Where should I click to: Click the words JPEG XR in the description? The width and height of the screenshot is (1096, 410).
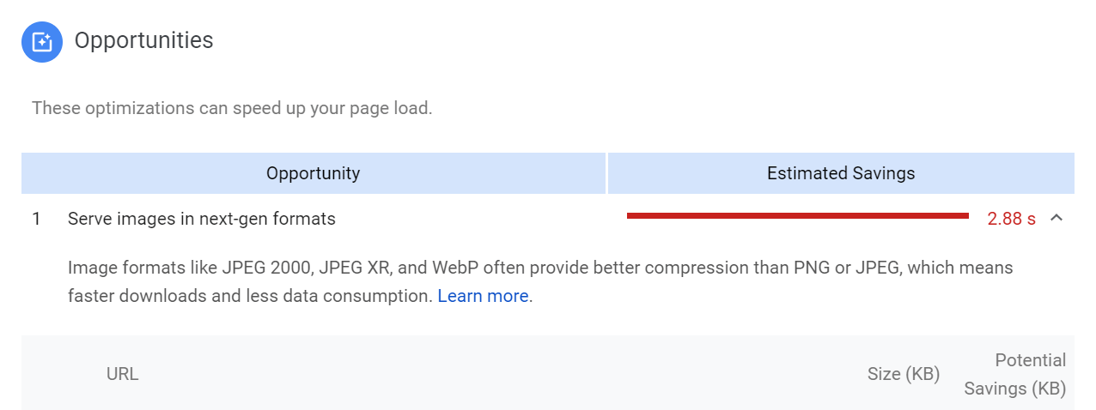[355, 268]
